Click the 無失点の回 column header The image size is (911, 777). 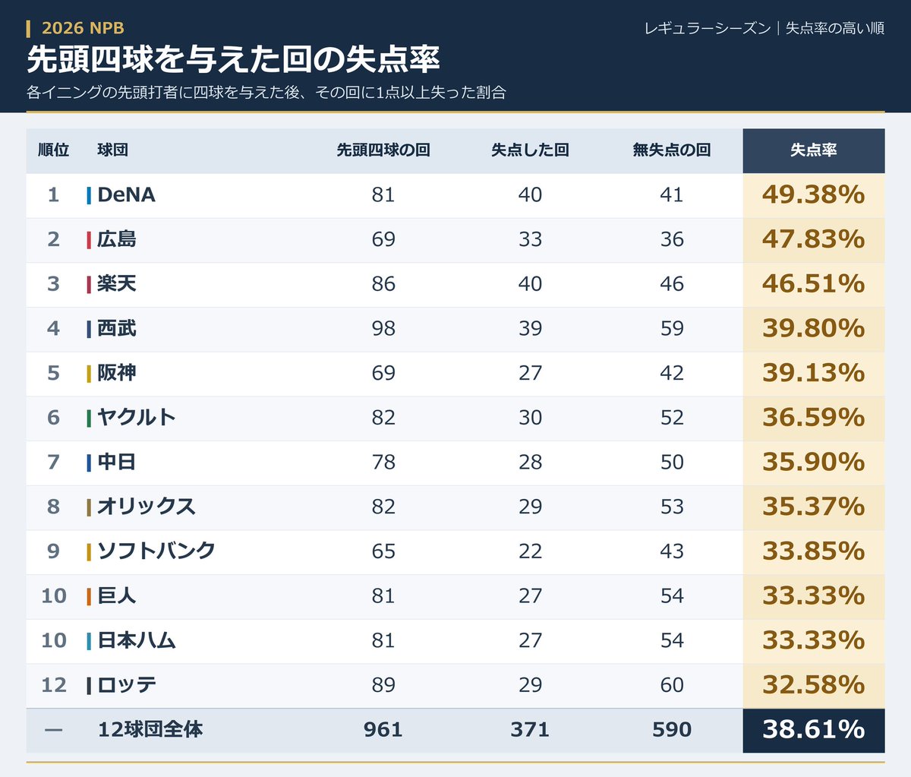pyautogui.click(x=672, y=150)
